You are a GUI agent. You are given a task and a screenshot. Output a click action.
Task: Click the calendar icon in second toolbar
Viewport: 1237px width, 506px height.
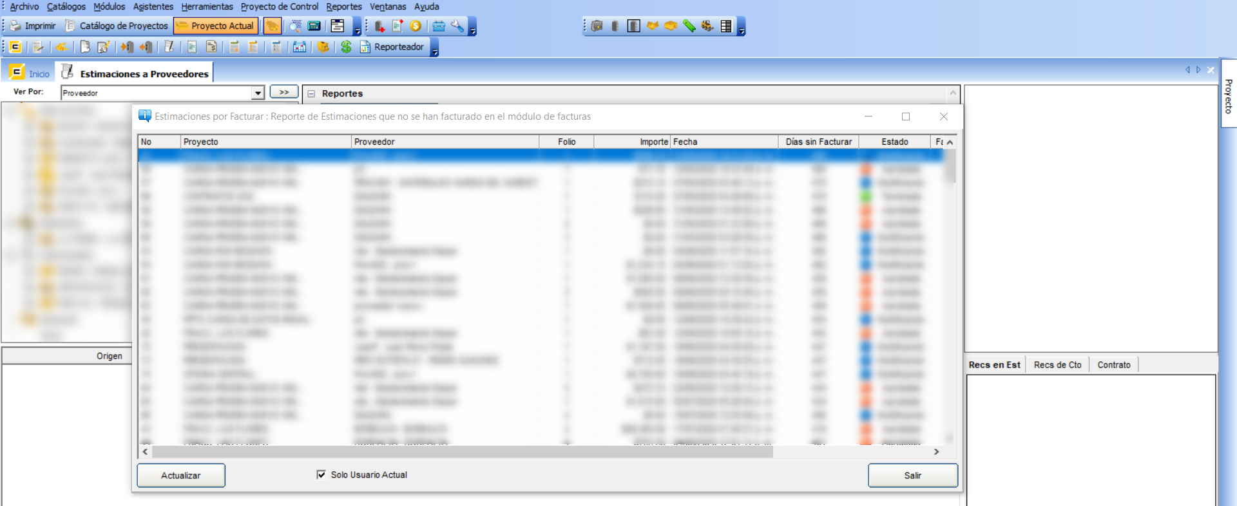(x=299, y=47)
